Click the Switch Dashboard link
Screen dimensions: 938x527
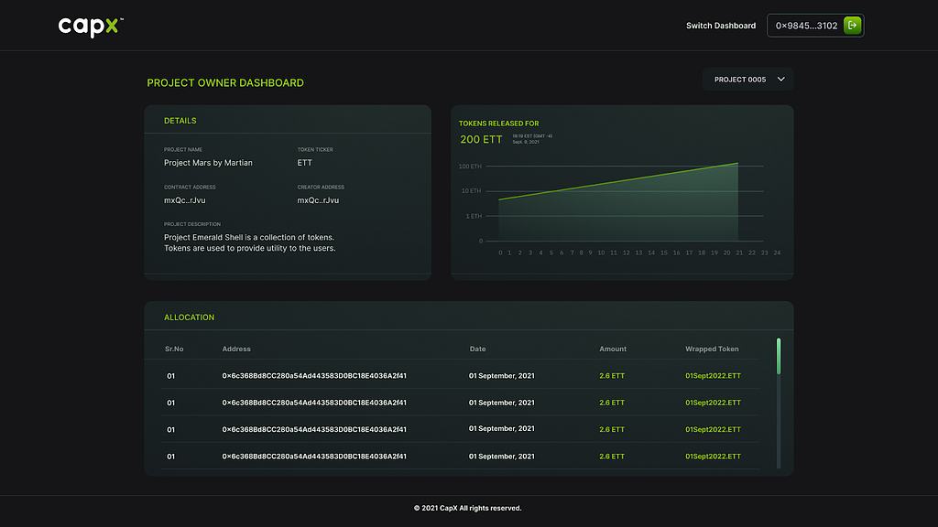pos(721,26)
